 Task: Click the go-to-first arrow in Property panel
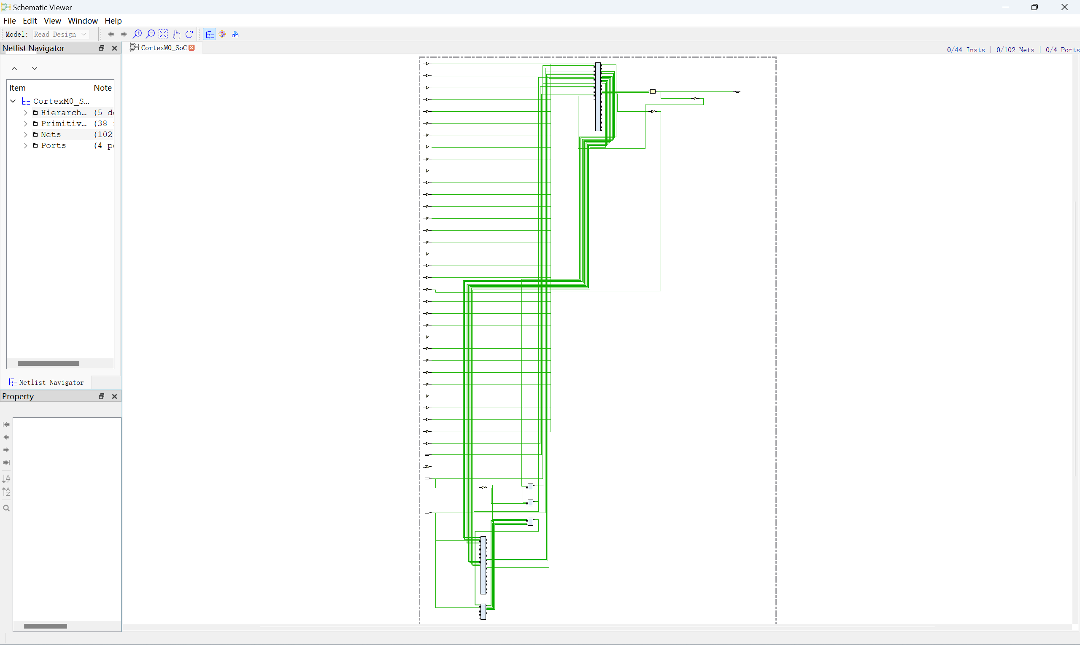[6, 425]
